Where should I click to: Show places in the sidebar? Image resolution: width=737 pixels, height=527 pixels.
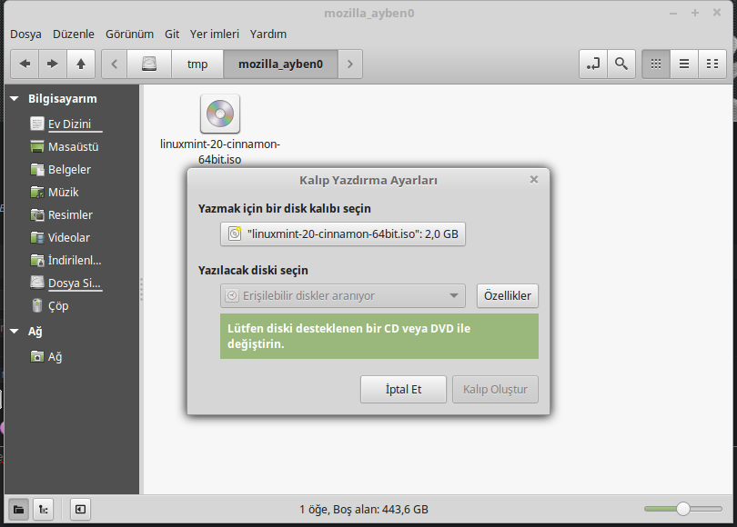pyautogui.click(x=19, y=509)
